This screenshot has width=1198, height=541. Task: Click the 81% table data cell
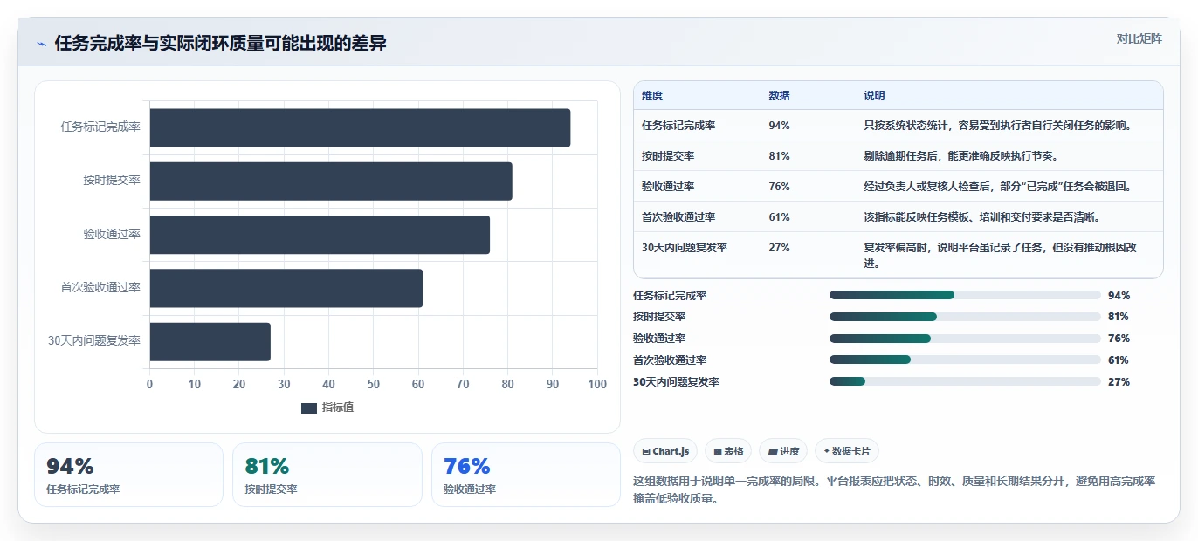779,156
